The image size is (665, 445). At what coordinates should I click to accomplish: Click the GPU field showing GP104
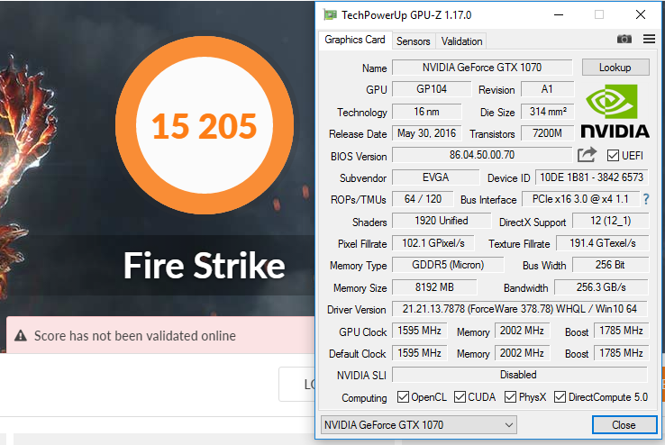[432, 89]
